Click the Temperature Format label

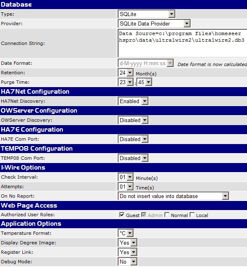(x=26, y=233)
